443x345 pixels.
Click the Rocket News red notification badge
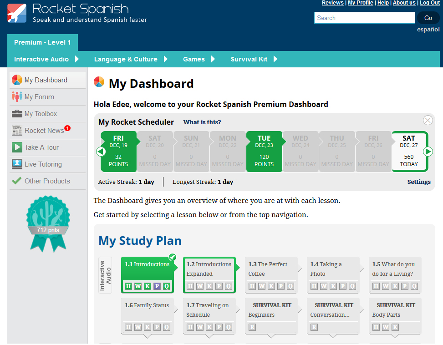click(67, 128)
